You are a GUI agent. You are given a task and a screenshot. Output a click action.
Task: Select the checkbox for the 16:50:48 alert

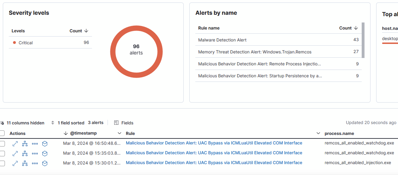pyautogui.click(x=2, y=143)
